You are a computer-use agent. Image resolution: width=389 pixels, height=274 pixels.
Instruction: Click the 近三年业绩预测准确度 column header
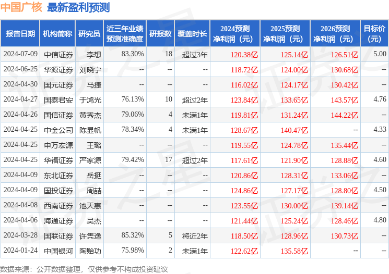coord(125,34)
